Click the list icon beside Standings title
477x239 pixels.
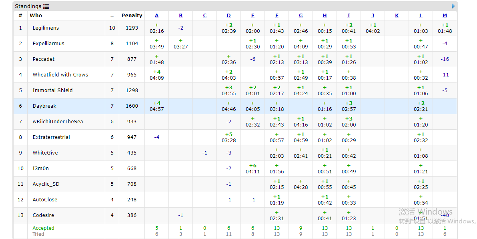[x=46, y=6]
